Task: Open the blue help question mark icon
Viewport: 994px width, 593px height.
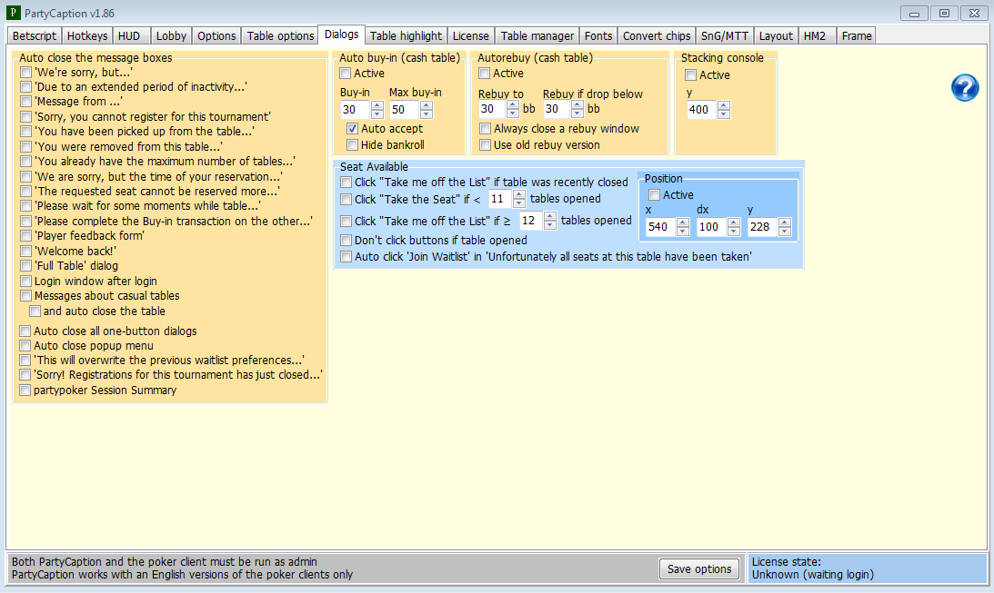Action: (965, 87)
